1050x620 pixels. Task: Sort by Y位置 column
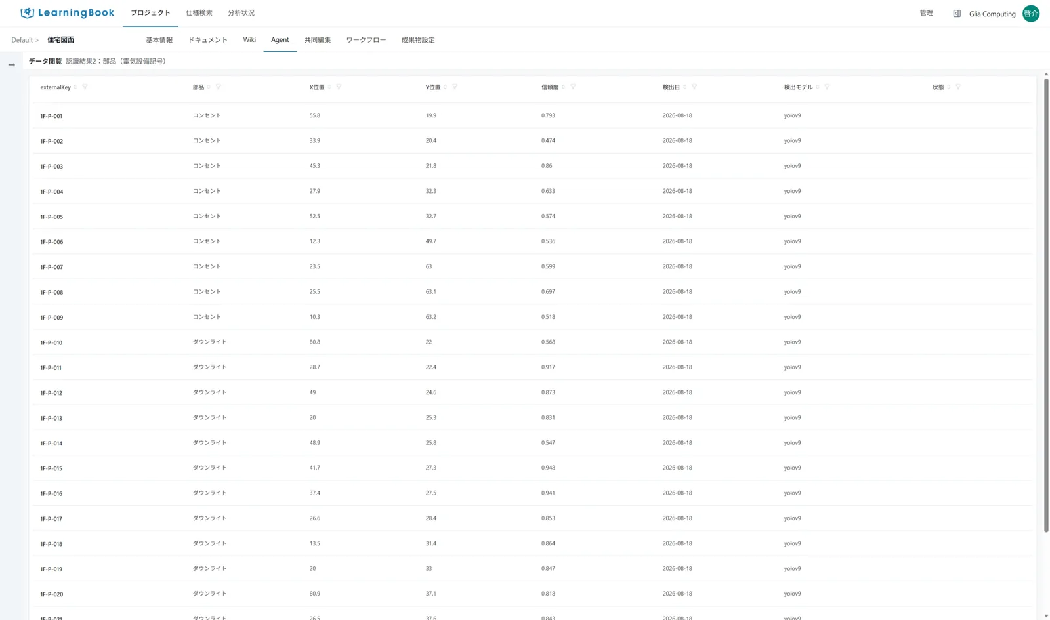tap(446, 87)
